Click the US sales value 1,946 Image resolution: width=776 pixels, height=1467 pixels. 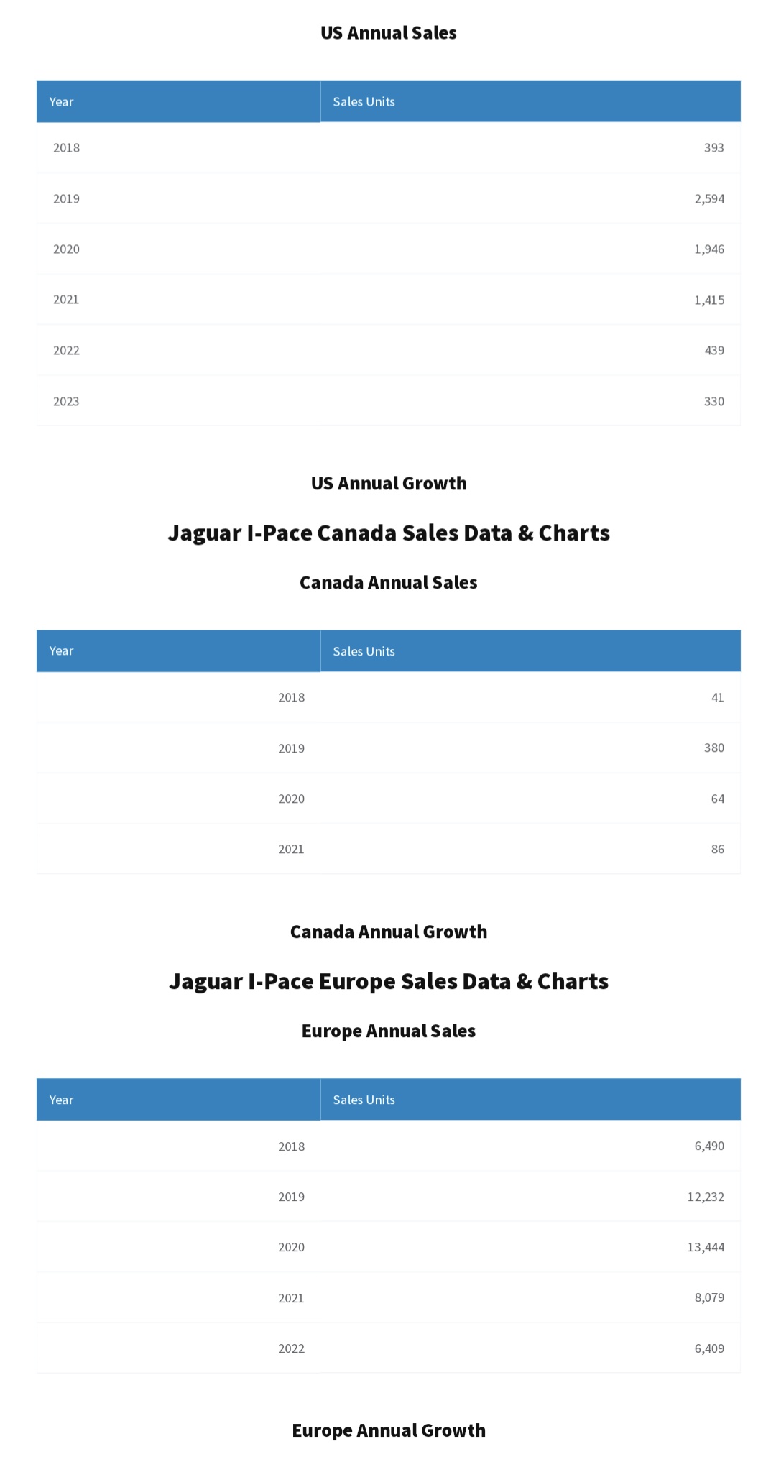tap(708, 249)
